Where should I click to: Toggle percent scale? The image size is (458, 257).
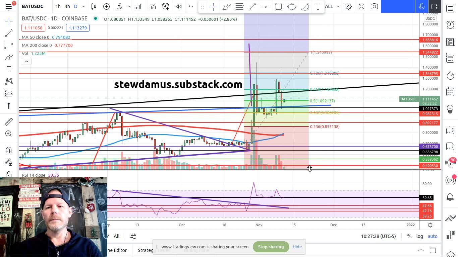coord(409,236)
